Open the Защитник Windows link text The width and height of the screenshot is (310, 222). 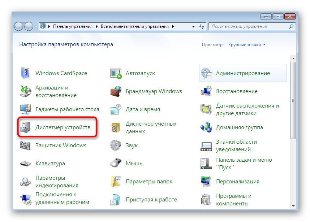click(61, 145)
